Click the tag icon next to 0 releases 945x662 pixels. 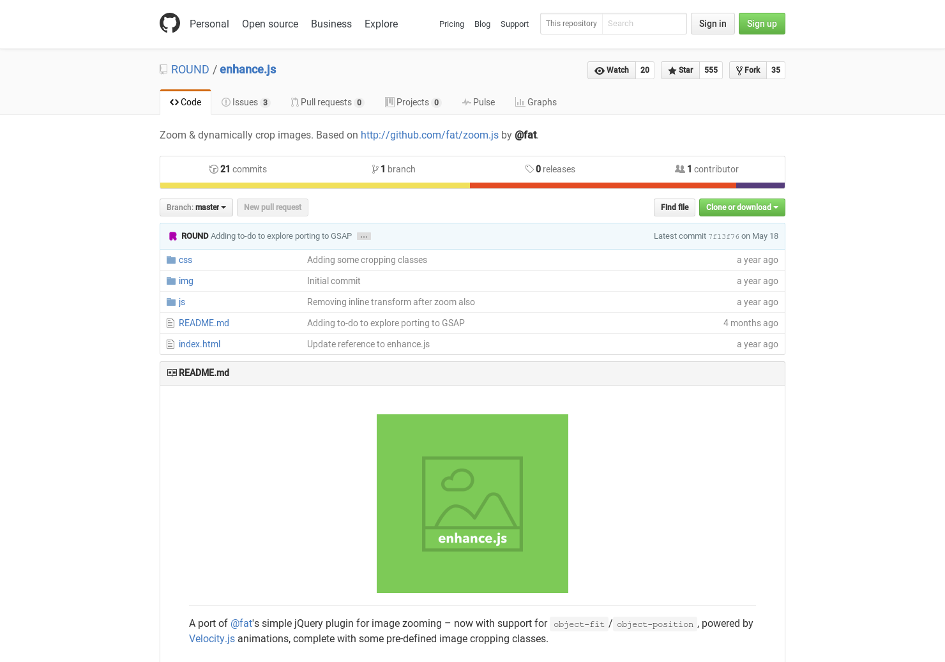(530, 169)
